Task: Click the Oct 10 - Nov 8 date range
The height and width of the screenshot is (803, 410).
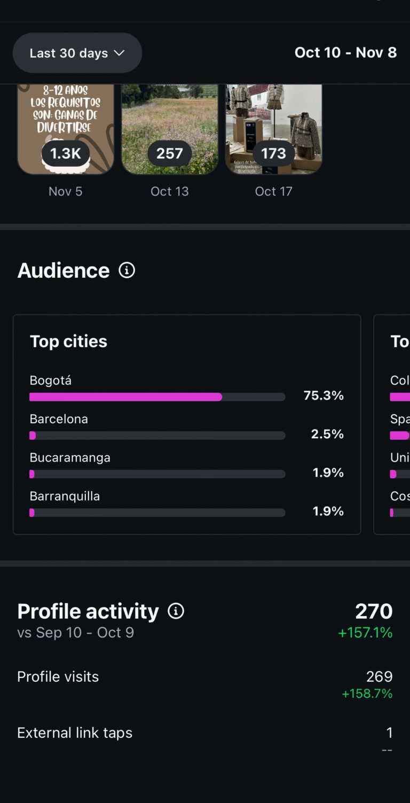Action: point(345,52)
